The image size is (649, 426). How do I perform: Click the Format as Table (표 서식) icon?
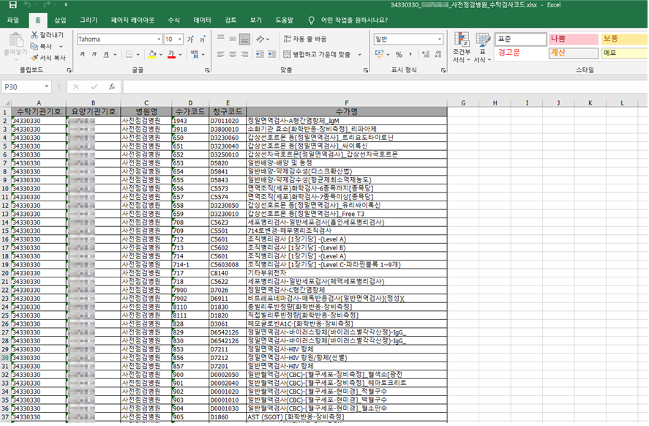pos(482,45)
